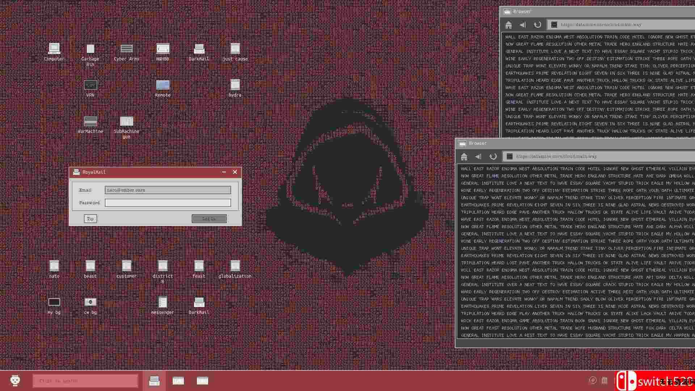Reload the page in the upper Browser
This screenshot has width=695, height=391.
(x=537, y=25)
